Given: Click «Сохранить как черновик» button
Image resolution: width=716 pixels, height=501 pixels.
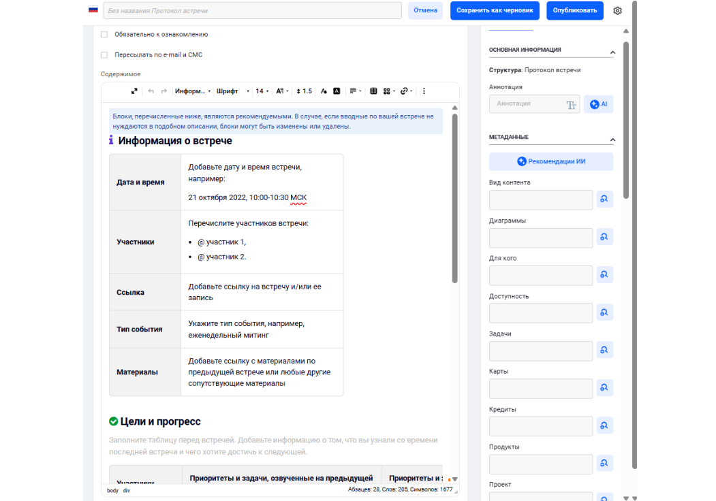Looking at the screenshot, I should pyautogui.click(x=495, y=10).
